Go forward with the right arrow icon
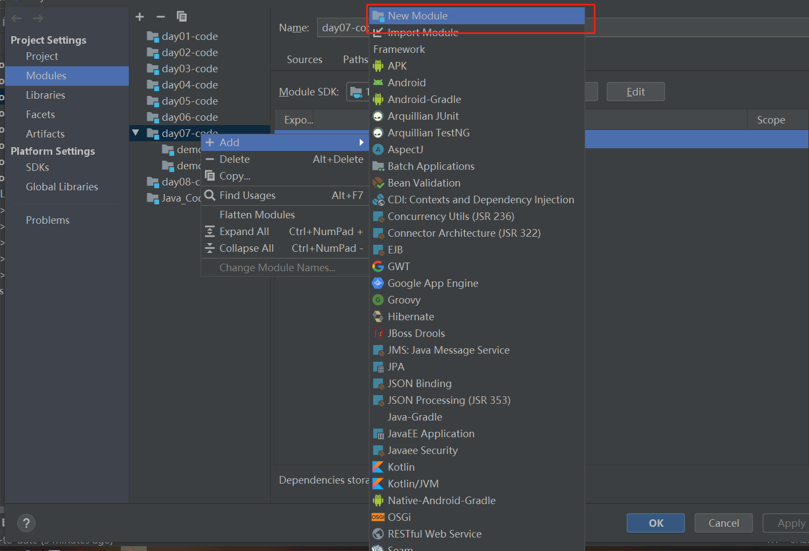 coord(38,18)
